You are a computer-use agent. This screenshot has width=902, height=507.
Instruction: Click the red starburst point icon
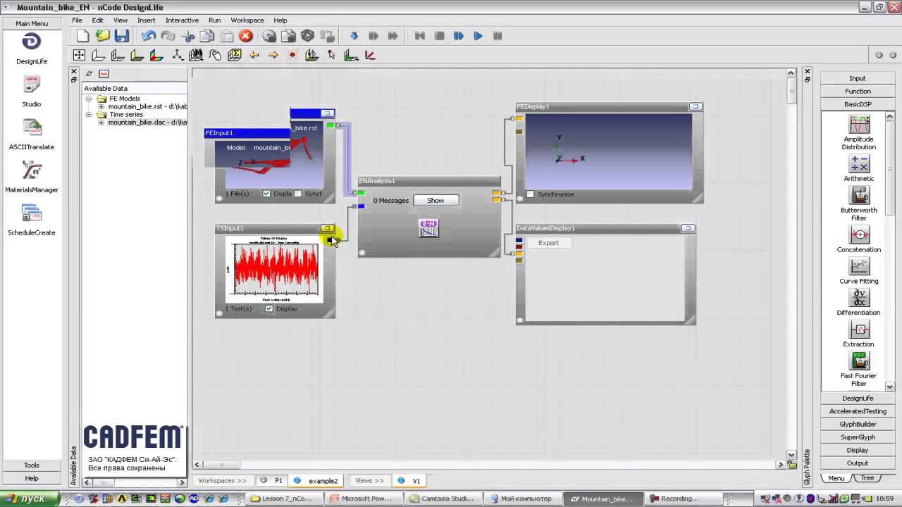pyautogui.click(x=292, y=55)
